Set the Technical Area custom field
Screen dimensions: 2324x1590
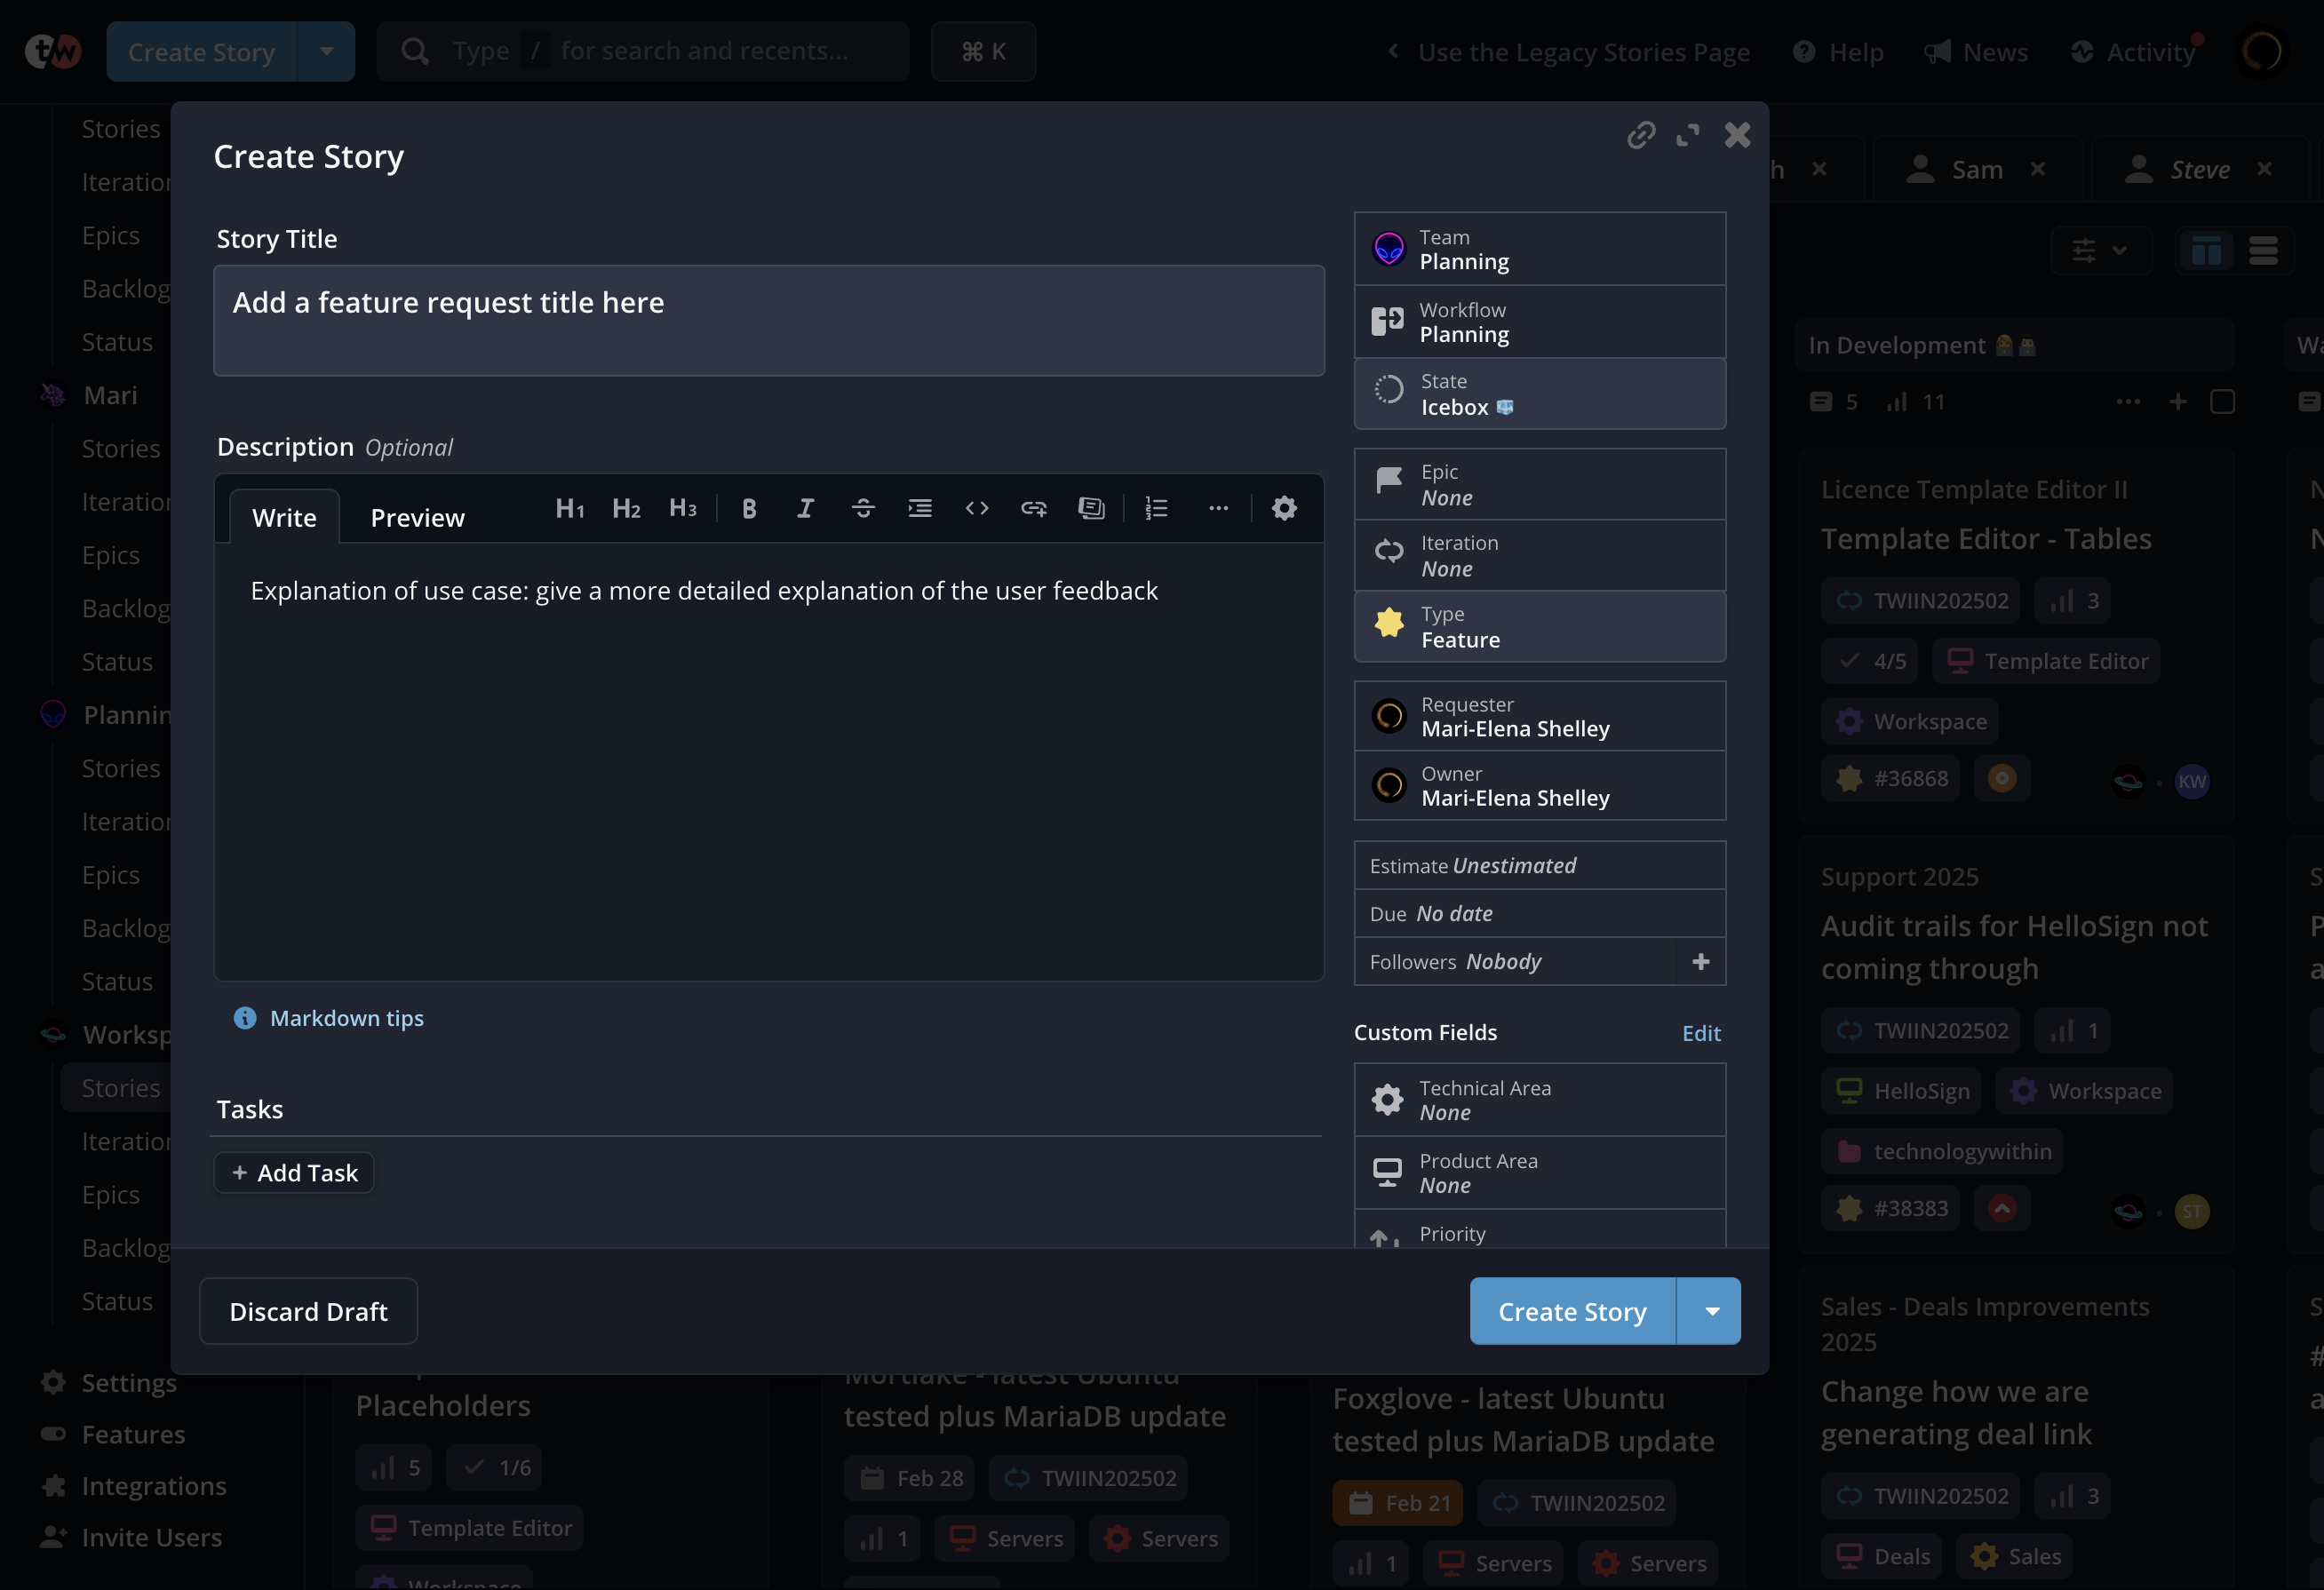pos(1540,1099)
